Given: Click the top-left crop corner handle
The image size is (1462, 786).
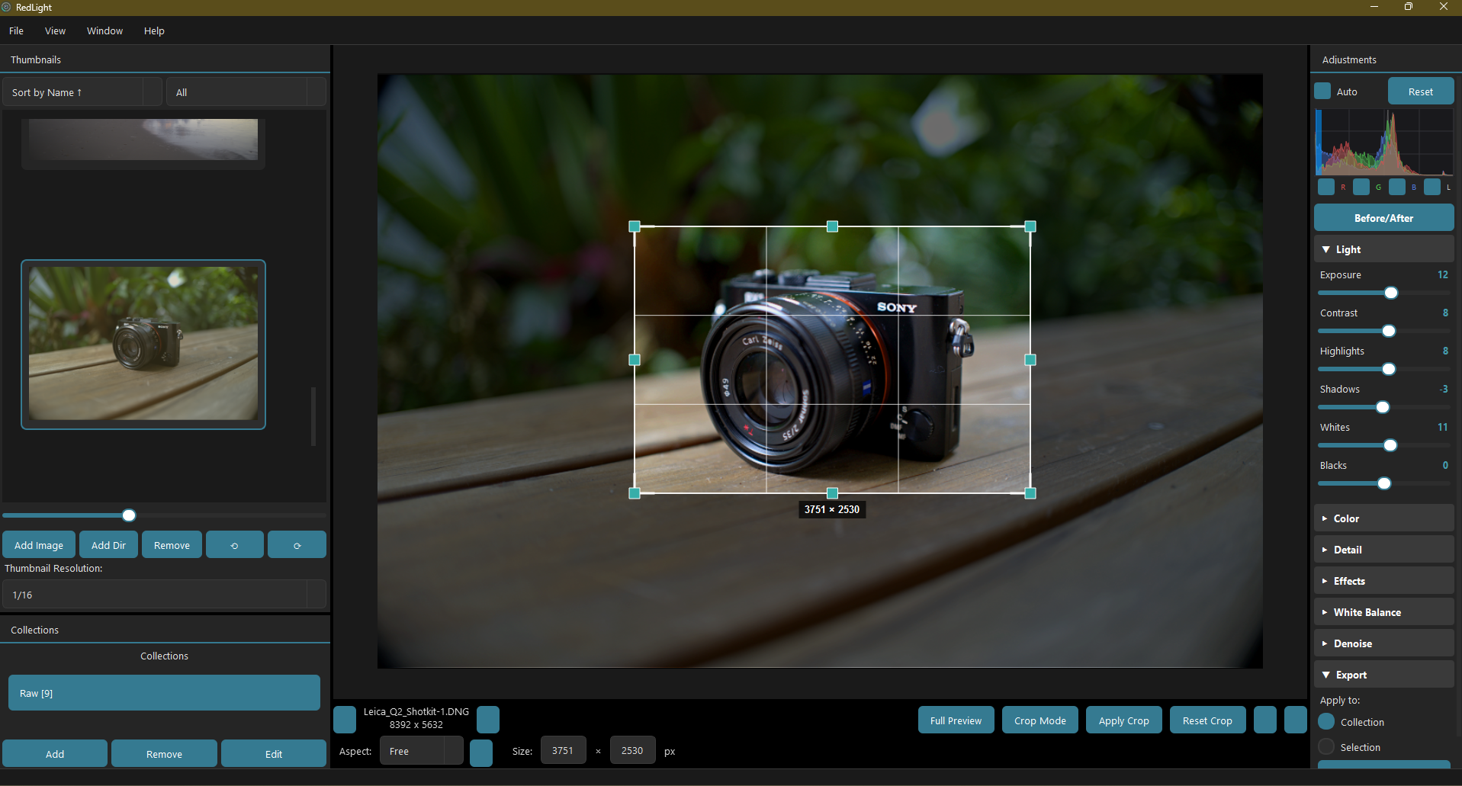Looking at the screenshot, I should (x=635, y=226).
